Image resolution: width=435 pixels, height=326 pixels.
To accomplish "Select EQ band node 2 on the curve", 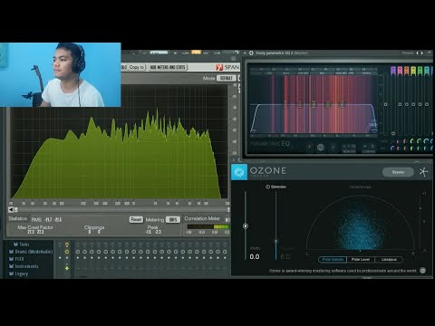I will (285, 104).
